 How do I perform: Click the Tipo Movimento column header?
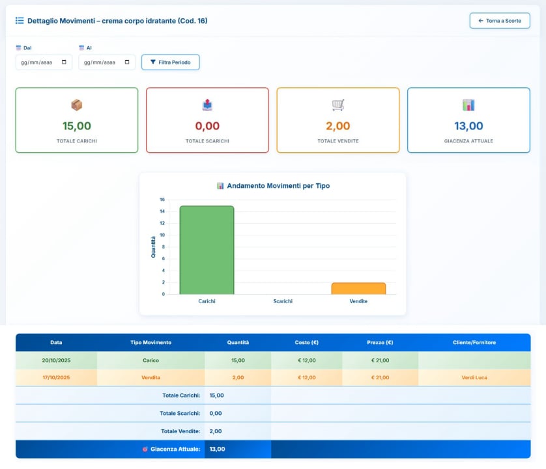151,342
